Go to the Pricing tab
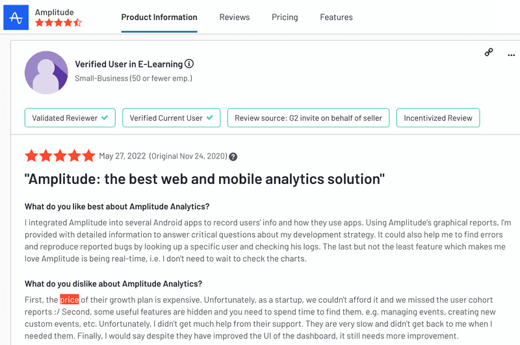Viewport: 520px width, 345px height. (x=285, y=17)
